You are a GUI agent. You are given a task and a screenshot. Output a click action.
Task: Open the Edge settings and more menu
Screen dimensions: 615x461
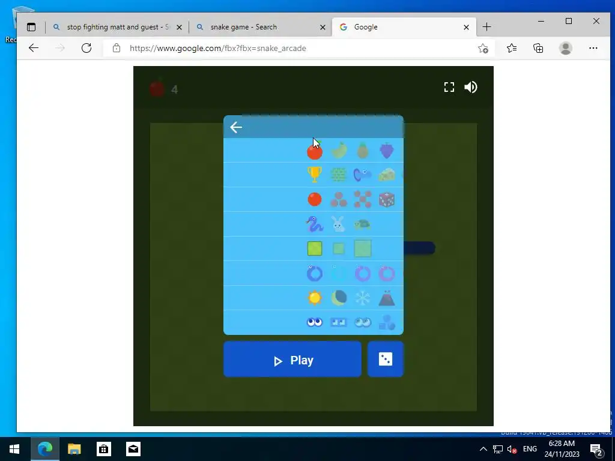click(x=593, y=48)
